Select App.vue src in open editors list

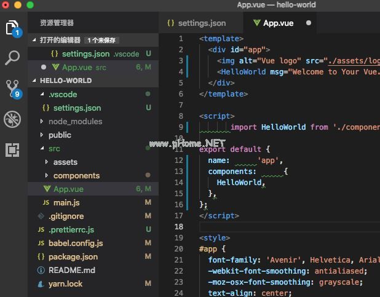[93, 67]
